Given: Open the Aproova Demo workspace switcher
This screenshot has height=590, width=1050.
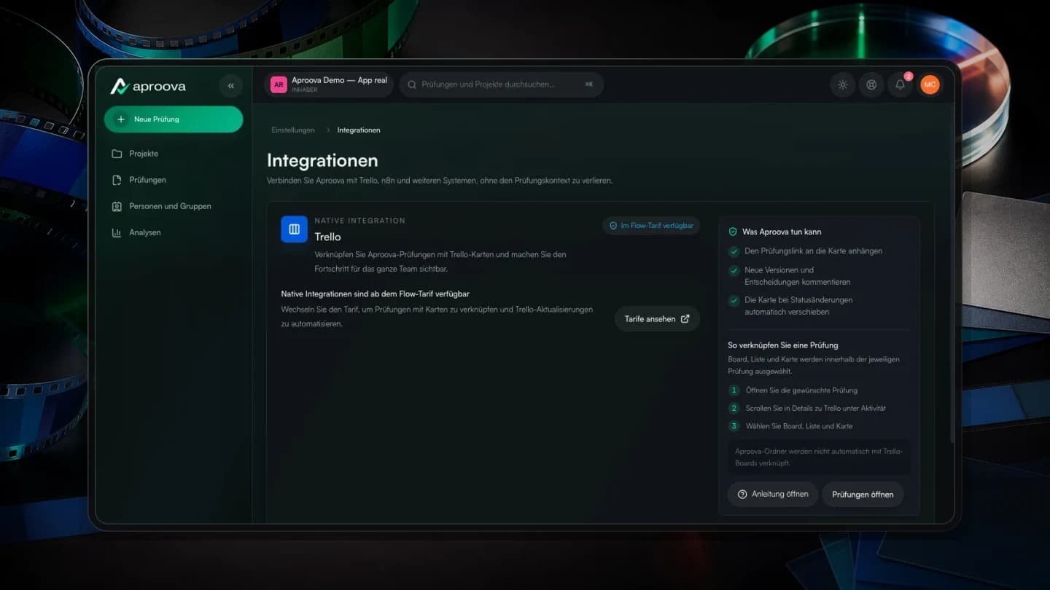Looking at the screenshot, I should (329, 84).
